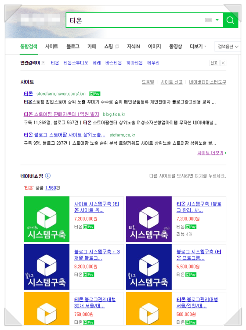
Task: Click the 여기 link for other sites
Action: (199, 176)
